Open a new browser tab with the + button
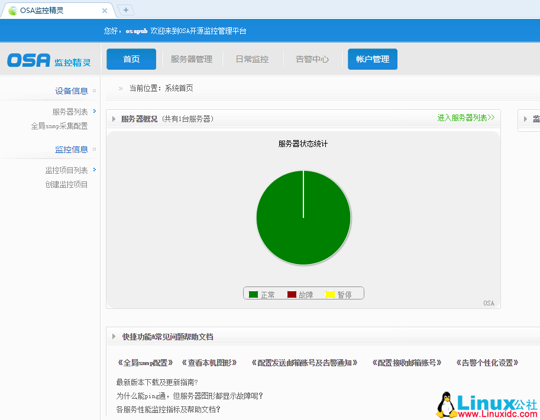 (125, 9)
